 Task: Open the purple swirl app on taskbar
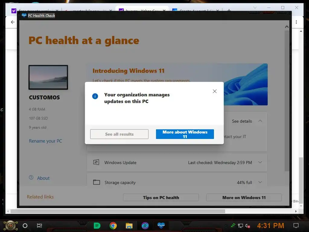coord(145,225)
